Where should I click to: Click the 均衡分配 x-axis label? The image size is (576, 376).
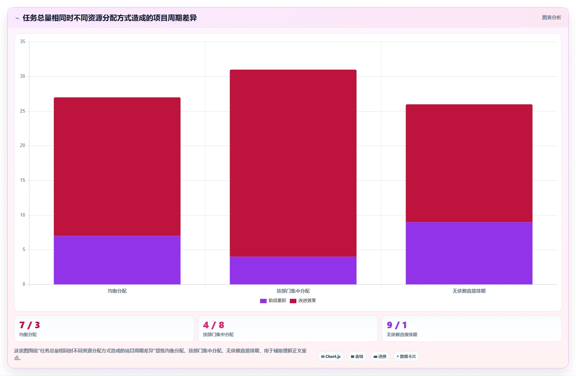pos(117,291)
